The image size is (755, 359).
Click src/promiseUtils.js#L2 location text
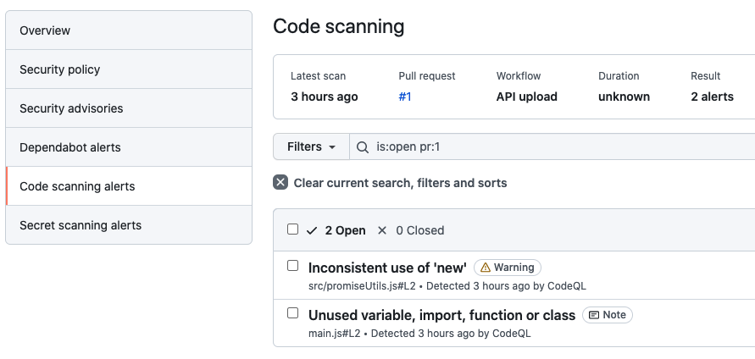point(362,286)
